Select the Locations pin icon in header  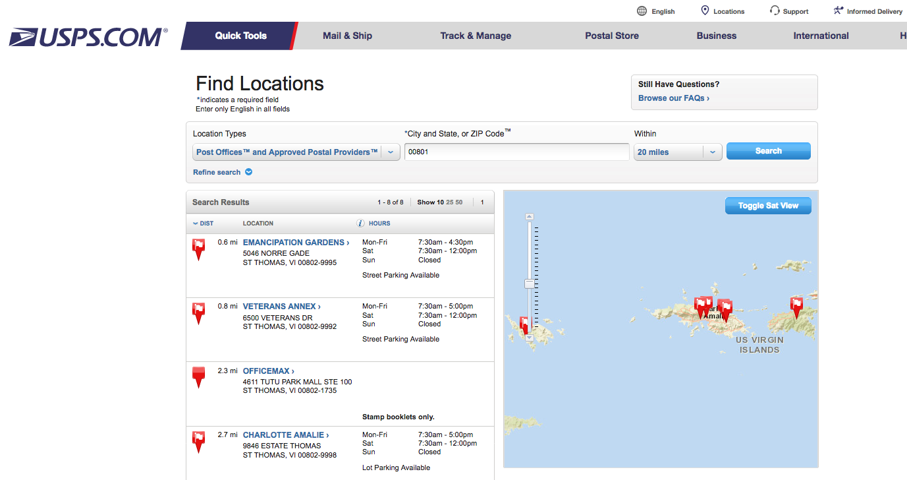pyautogui.click(x=703, y=11)
